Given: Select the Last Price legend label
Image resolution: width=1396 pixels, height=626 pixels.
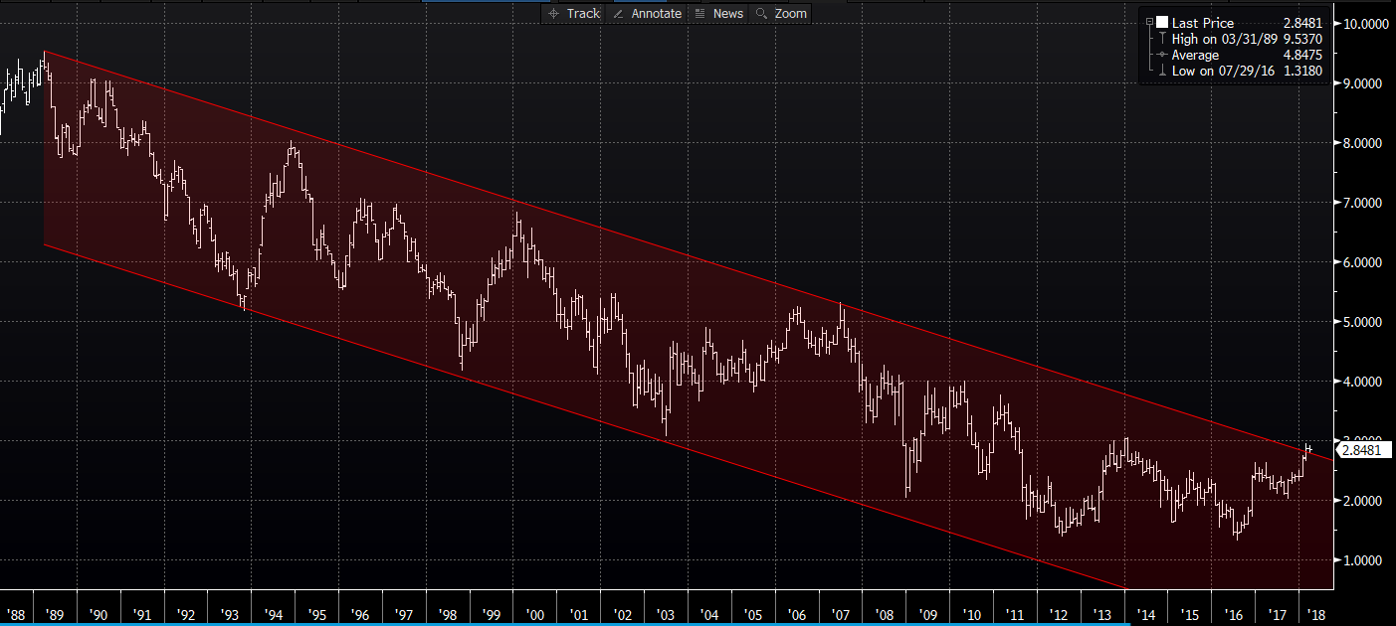Looking at the screenshot, I should pos(1202,23).
